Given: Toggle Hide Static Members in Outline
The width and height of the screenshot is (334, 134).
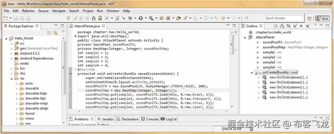Looking at the screenshot, I should pyautogui.click(x=295, y=26).
